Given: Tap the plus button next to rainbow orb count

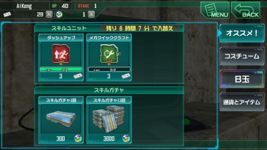Looking at the screenshot, I should click(91, 14).
